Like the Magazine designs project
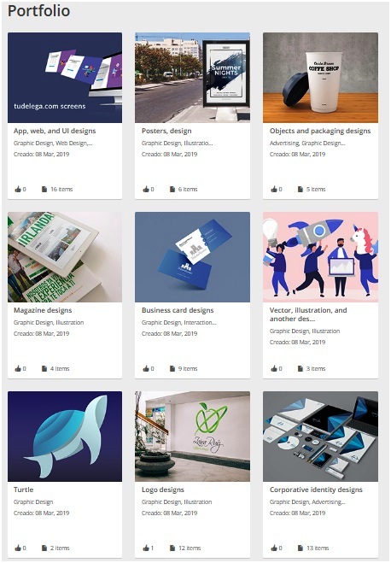Viewport: 391px width, 563px height. tap(18, 369)
